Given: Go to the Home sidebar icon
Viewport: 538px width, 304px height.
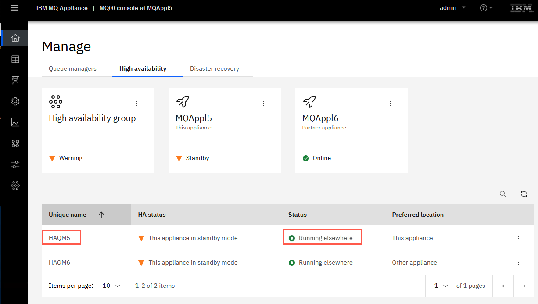Looking at the screenshot, I should pyautogui.click(x=15, y=38).
